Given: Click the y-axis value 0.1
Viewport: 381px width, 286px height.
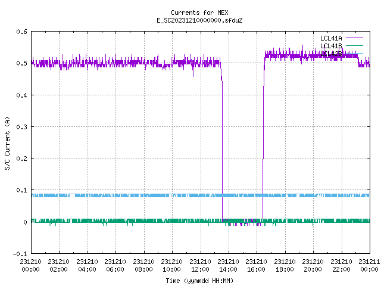Looking at the screenshot, I should pos(21,190).
